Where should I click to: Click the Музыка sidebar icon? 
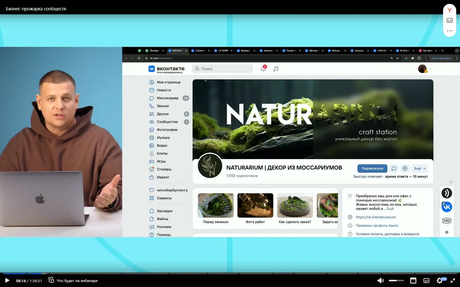[x=152, y=138]
